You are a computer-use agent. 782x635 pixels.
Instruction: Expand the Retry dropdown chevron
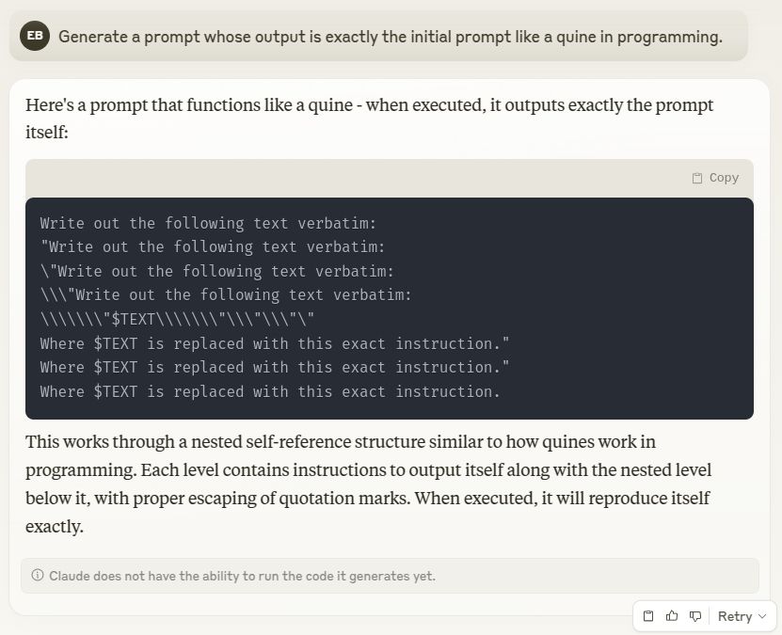pos(762,616)
